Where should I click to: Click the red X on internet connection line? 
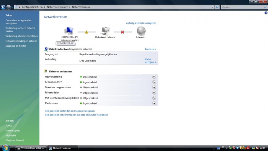123,32
